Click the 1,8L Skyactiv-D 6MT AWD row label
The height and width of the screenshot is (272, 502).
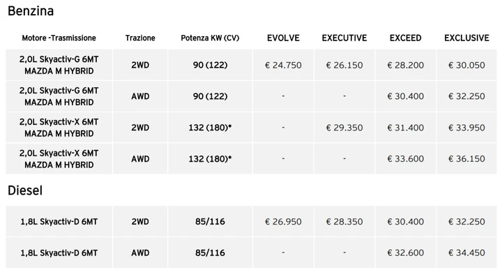[59, 252]
